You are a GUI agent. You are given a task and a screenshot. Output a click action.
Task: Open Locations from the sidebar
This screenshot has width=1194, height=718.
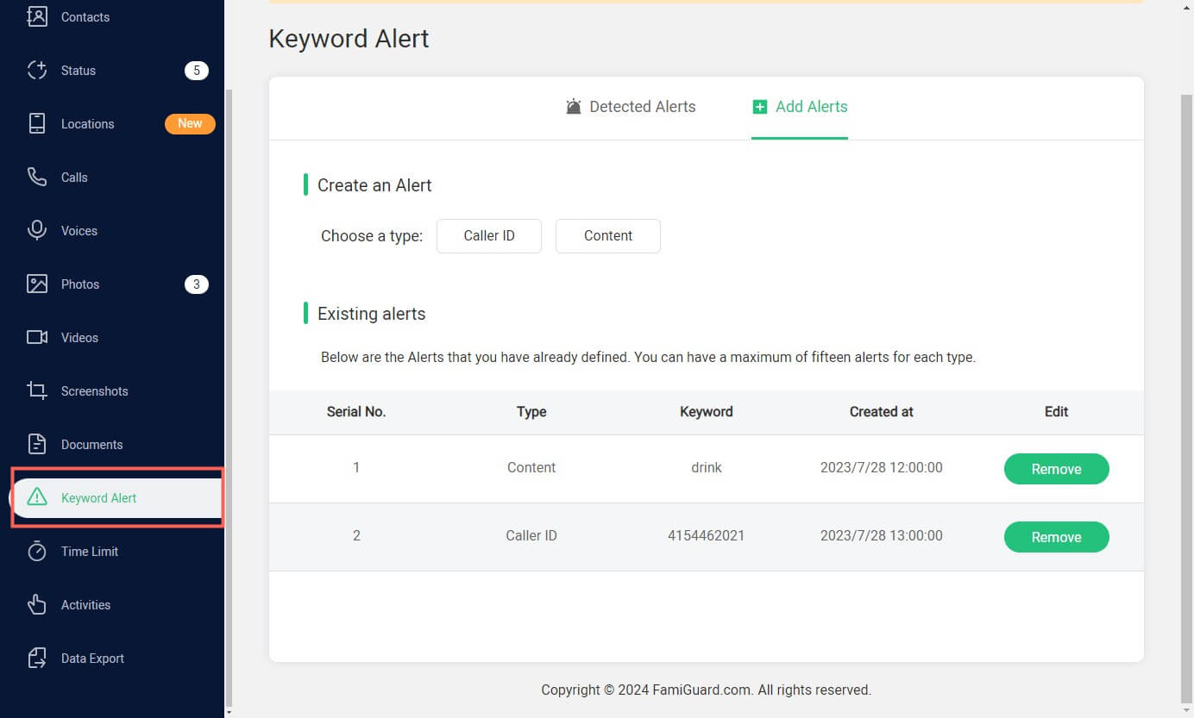coord(87,124)
